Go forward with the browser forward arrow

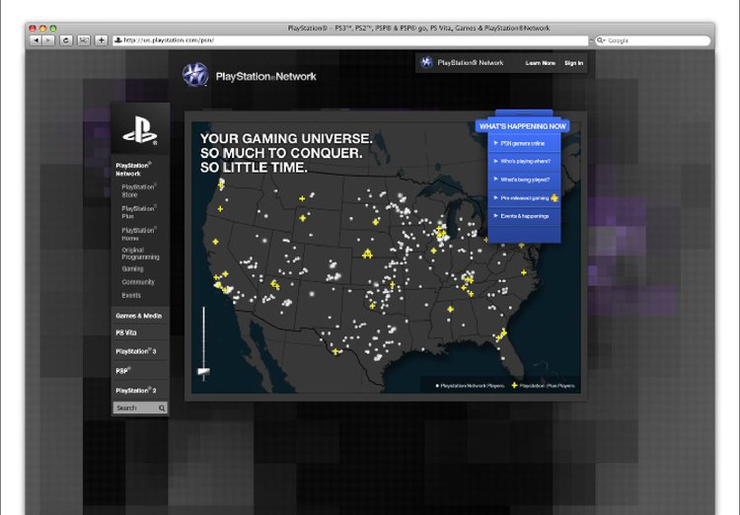click(x=48, y=40)
